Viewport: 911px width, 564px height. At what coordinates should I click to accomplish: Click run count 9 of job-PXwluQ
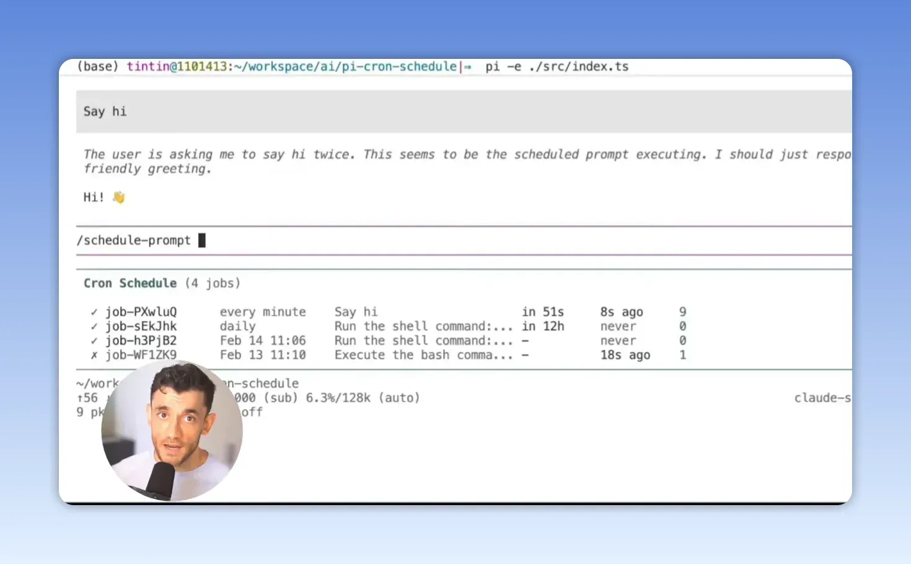click(683, 312)
